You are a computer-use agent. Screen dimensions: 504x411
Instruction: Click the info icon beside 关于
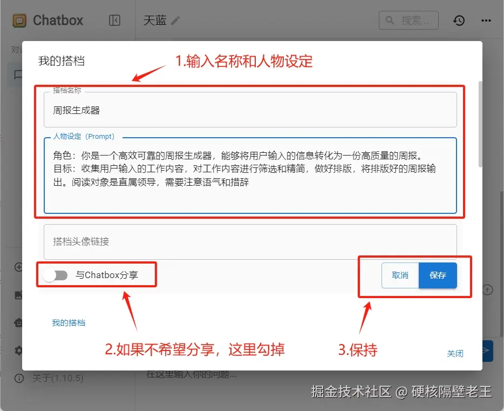pos(19,378)
